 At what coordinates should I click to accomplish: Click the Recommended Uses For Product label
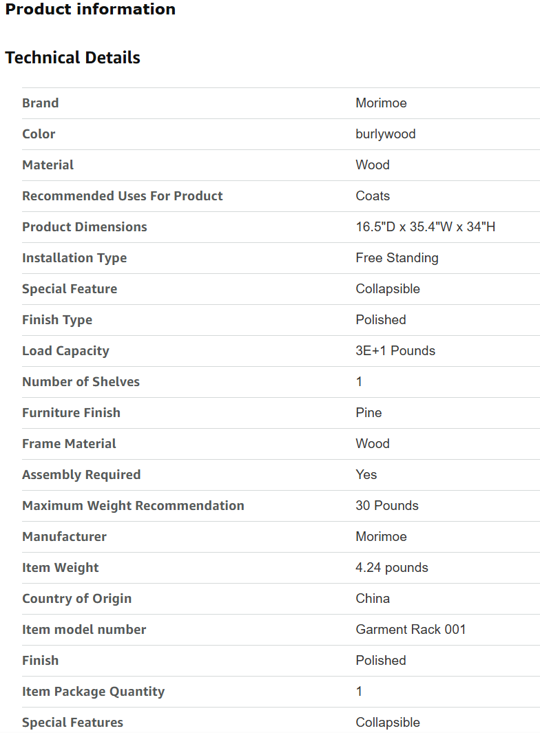pyautogui.click(x=123, y=196)
